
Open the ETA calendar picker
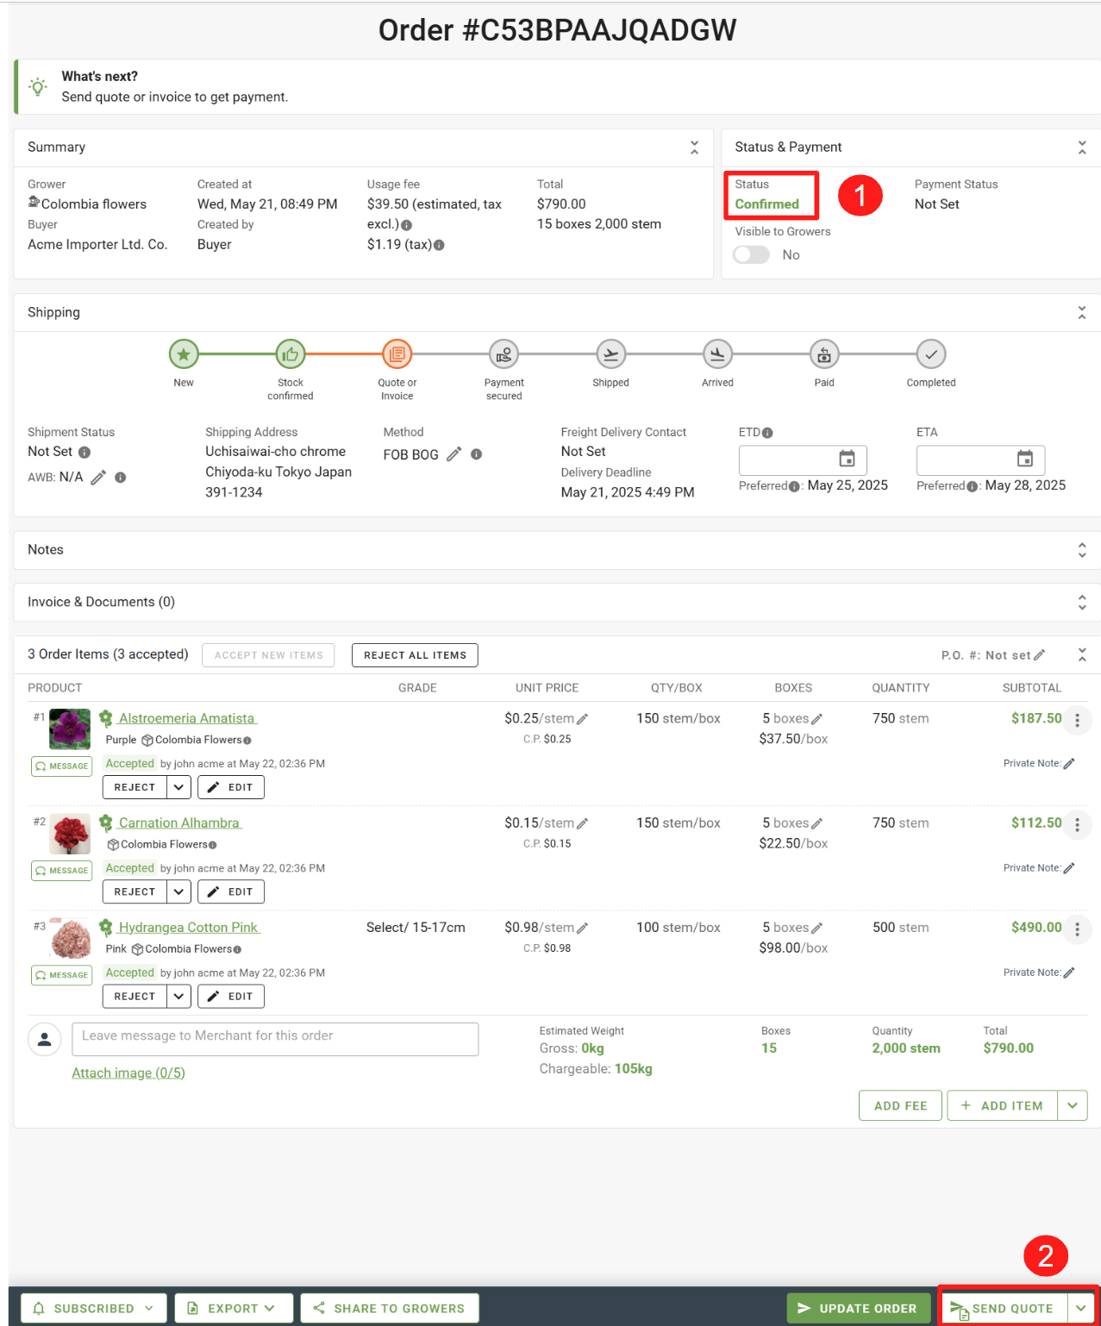(1024, 459)
